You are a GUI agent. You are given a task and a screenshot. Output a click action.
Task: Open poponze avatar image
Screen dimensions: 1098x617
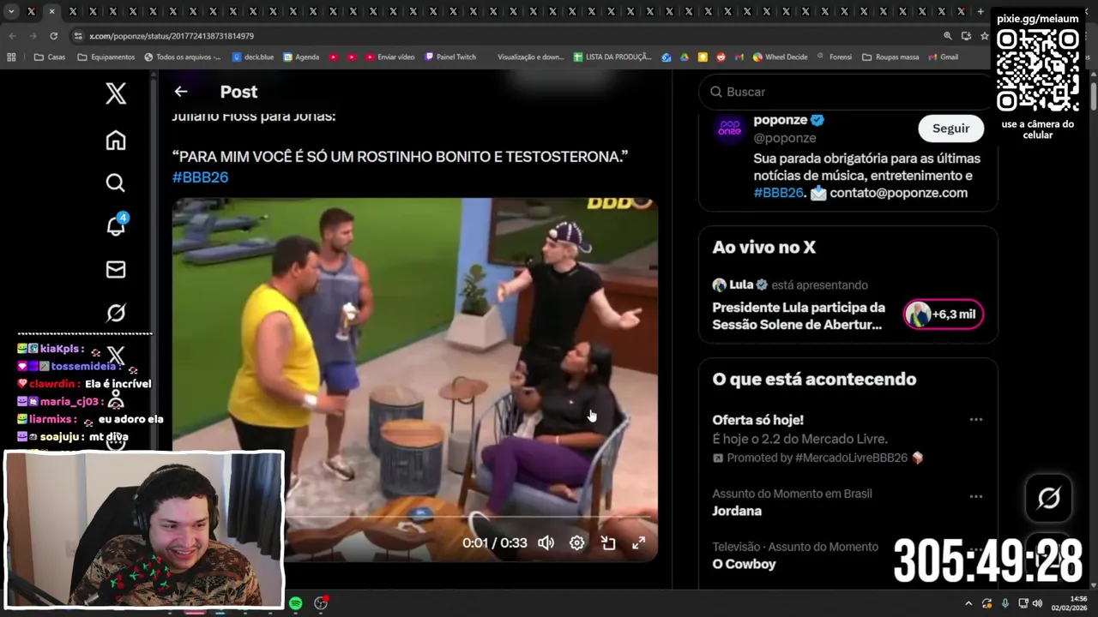coord(729,129)
